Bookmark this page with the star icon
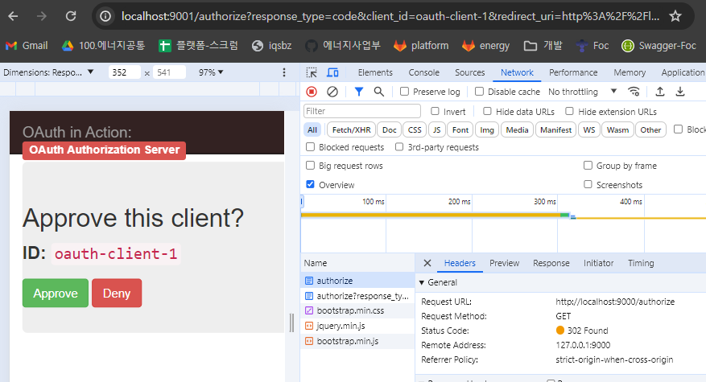The width and height of the screenshot is (706, 382). 675,17
